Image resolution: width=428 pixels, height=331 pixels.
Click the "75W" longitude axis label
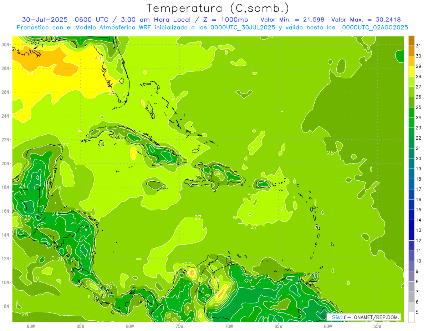click(179, 326)
